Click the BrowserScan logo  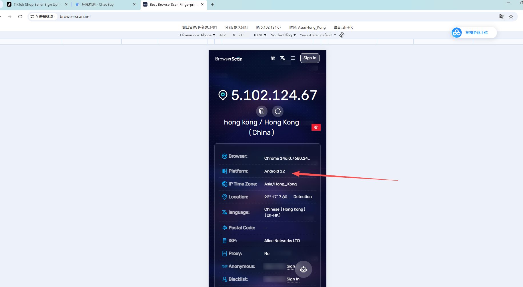click(x=229, y=59)
